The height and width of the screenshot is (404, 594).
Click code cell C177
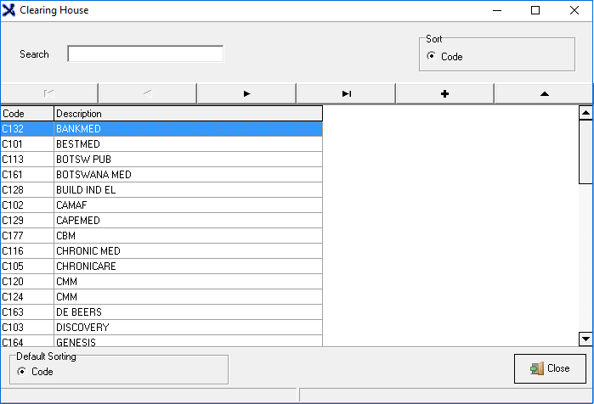click(x=27, y=236)
